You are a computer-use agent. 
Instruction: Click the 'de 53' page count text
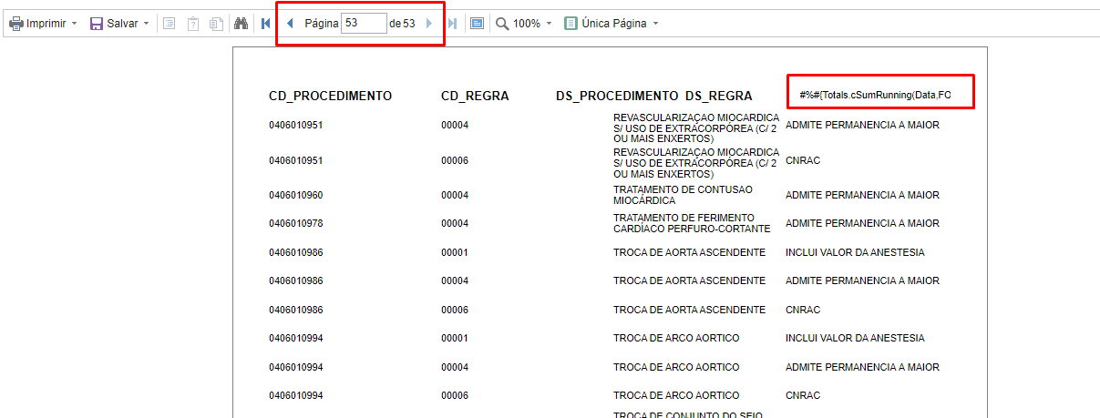(402, 24)
